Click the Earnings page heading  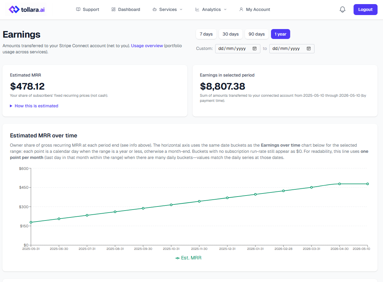click(22, 35)
